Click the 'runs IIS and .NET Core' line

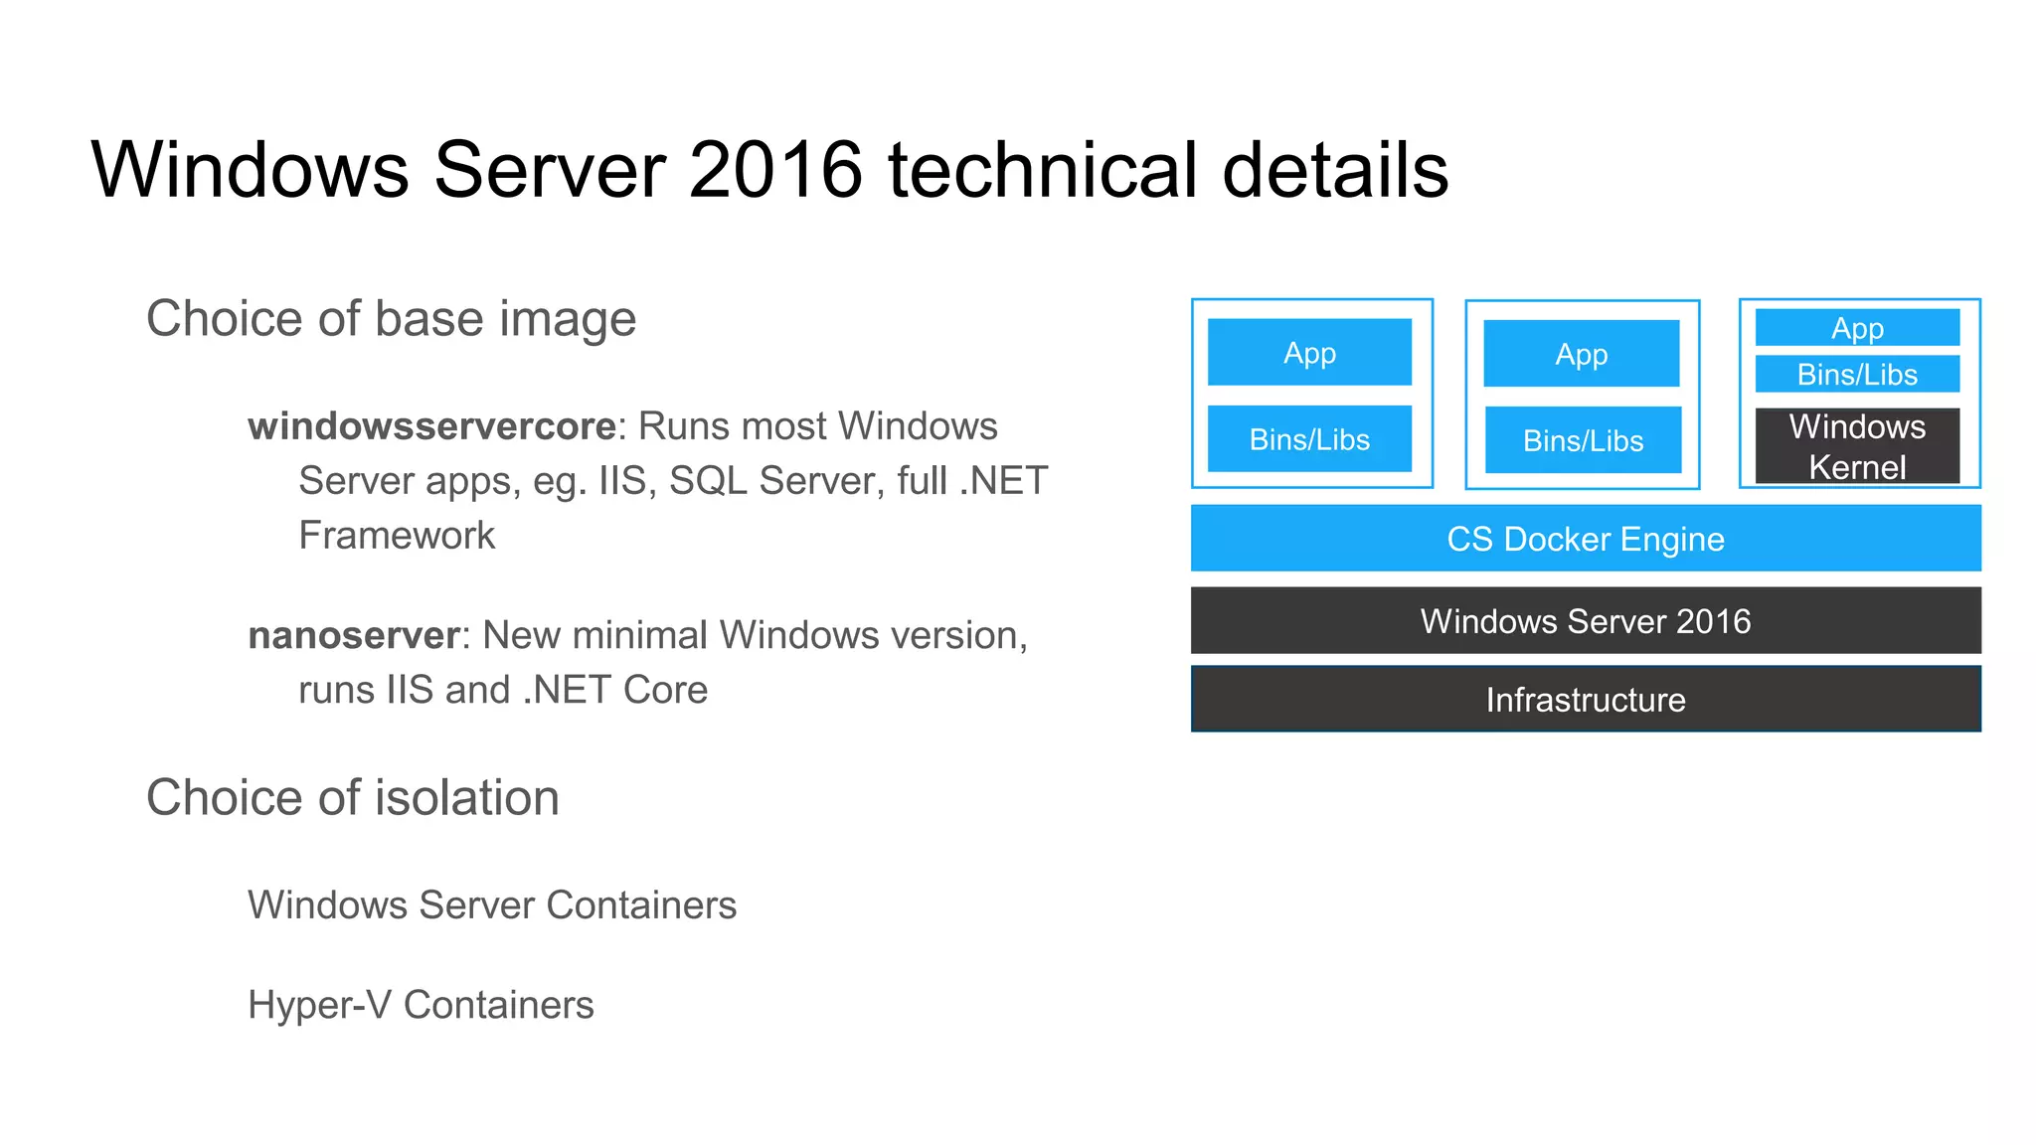pos(503,690)
